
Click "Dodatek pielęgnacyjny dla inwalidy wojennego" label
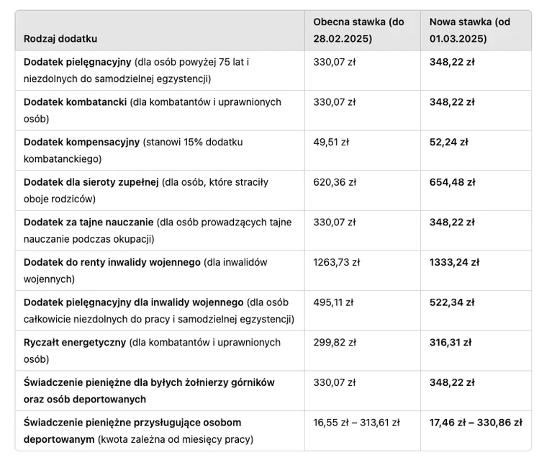133,302
